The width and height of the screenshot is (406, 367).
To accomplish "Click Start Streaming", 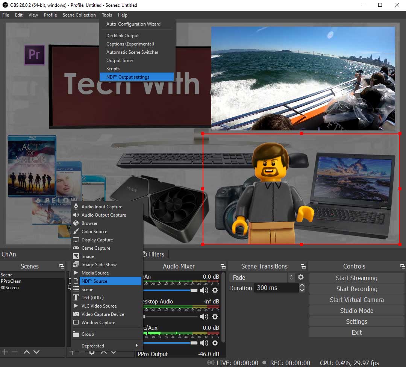I will (356, 278).
